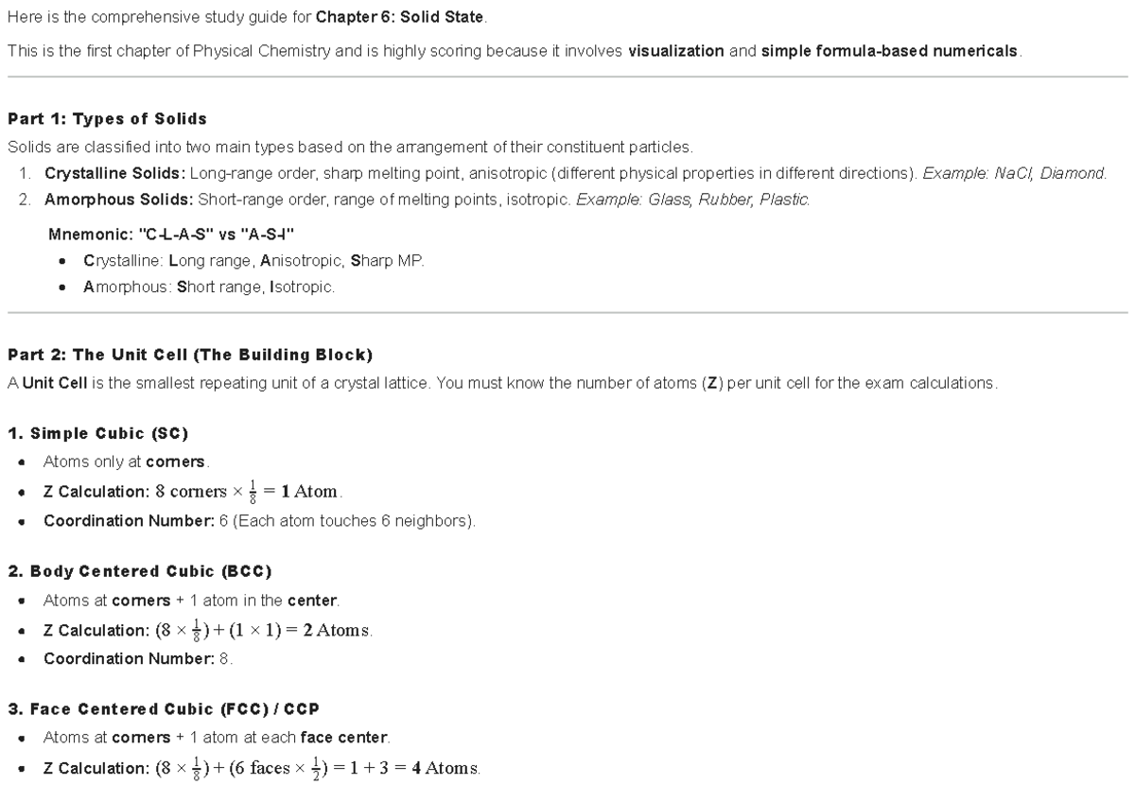Select the 'Amorphous Solids' list item text

tap(118, 200)
